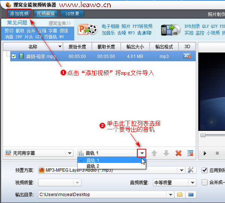The width and height of the screenshot is (225, 203).
Task: Click the 截取长度 column header
Action: tap(106, 47)
